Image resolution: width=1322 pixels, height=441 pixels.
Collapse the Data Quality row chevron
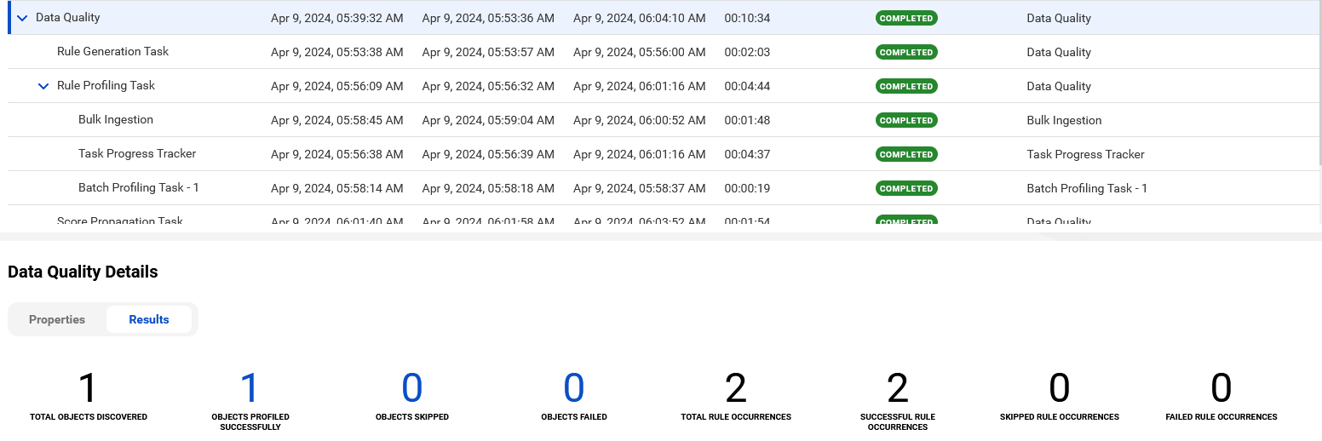click(23, 18)
